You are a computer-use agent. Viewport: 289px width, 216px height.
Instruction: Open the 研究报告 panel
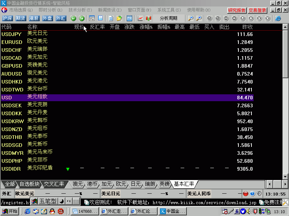point(237,10)
